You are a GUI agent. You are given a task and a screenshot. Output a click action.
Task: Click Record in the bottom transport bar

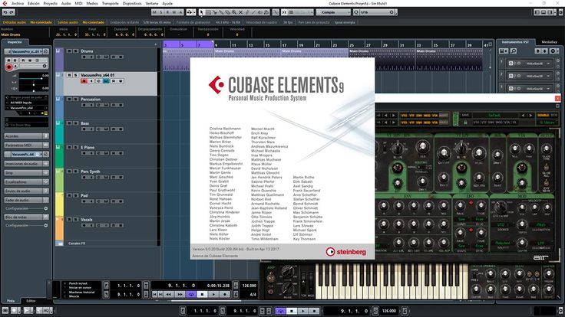[x=315, y=311]
